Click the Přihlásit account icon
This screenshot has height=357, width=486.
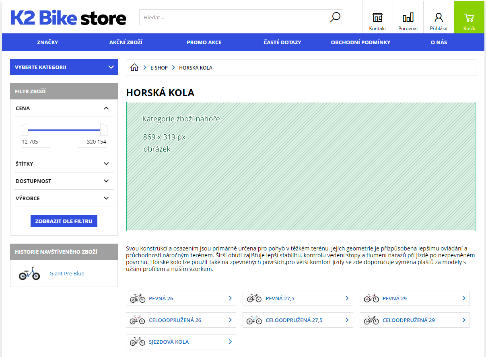point(439,17)
